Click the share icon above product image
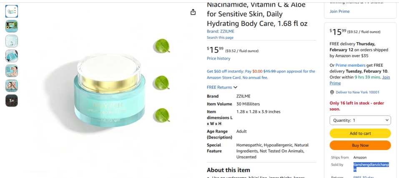Screen dimensions: 399x178 (193, 12)
